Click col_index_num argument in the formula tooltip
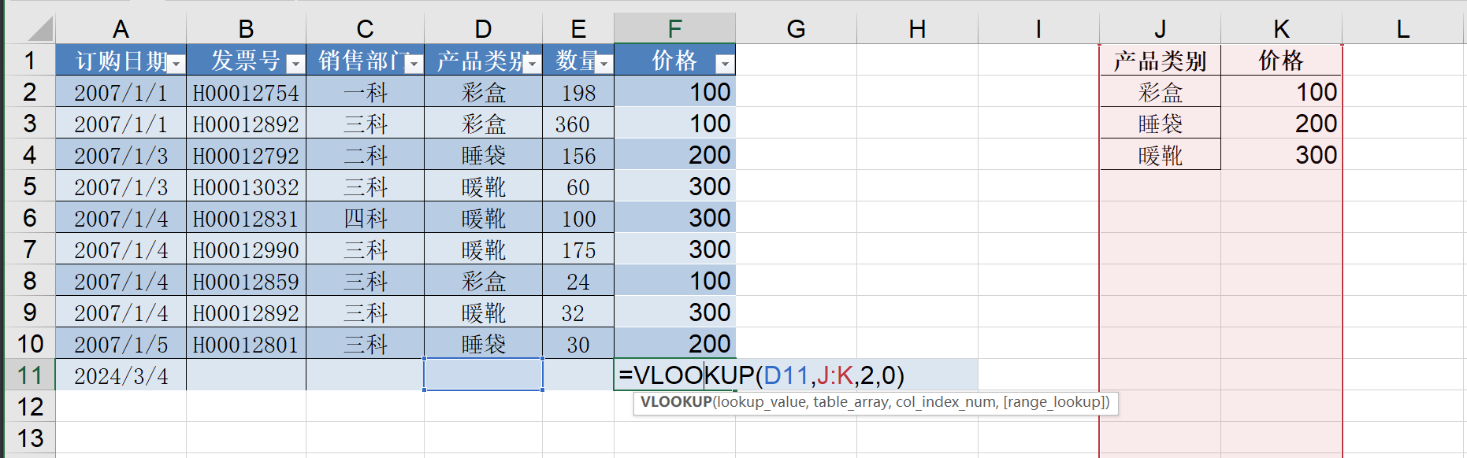 click(x=946, y=402)
